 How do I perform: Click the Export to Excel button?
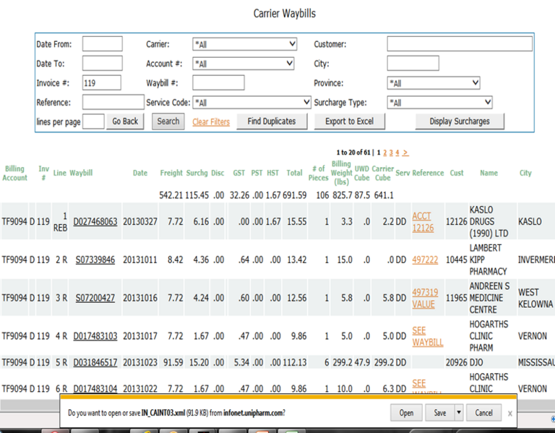click(349, 121)
